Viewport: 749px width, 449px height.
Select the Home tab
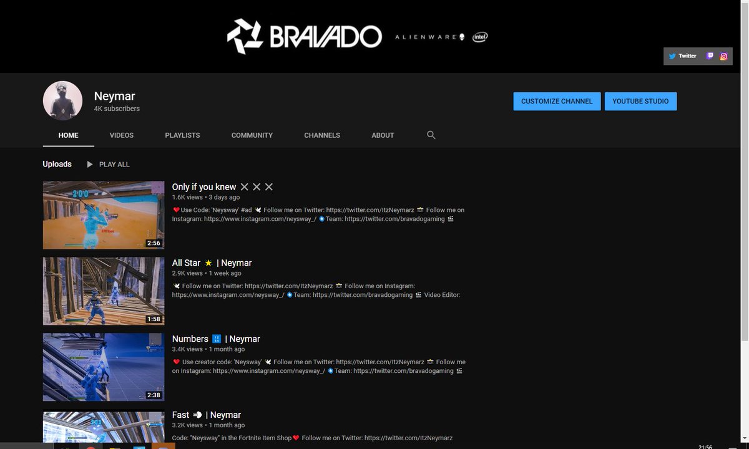[69, 135]
